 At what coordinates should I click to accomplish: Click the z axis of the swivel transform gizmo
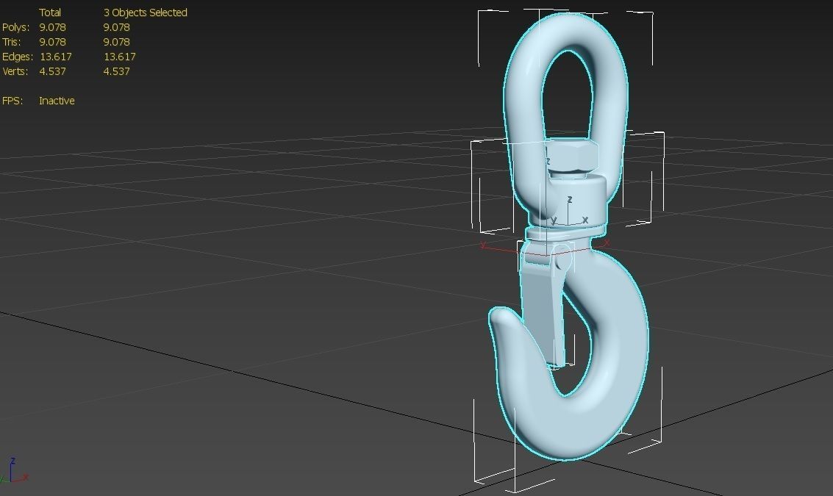570,201
